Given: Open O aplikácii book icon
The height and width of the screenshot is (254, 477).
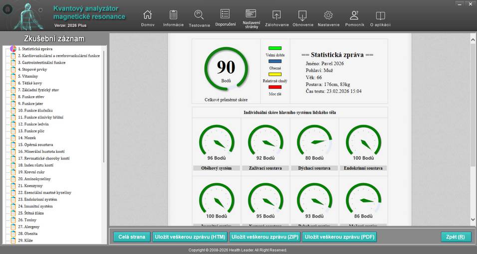Looking at the screenshot, I should [380, 15].
